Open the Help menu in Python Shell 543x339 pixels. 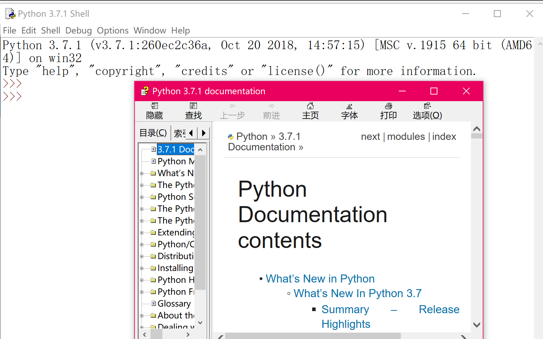(x=181, y=31)
